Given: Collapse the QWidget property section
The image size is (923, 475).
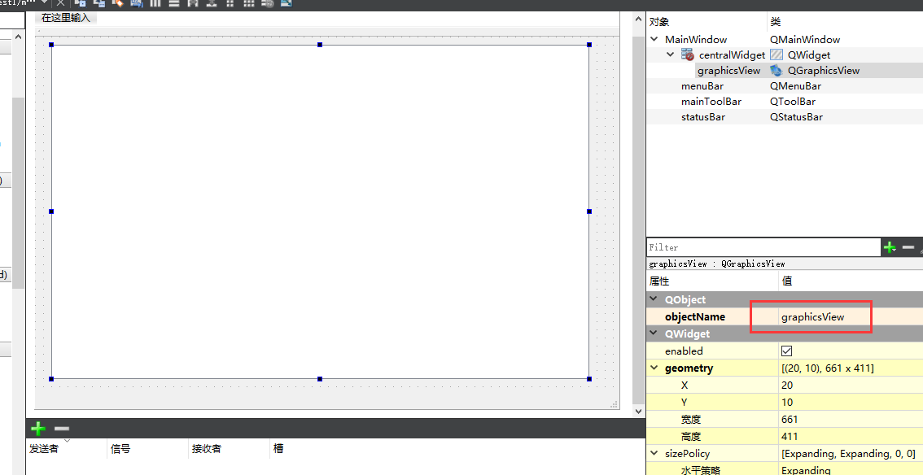Looking at the screenshot, I should click(653, 333).
